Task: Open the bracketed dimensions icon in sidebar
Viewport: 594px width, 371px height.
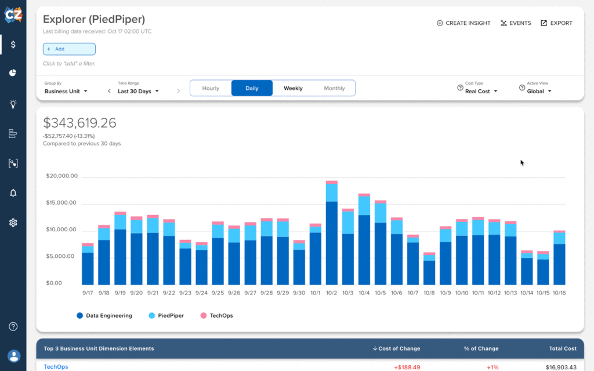Action: [x=13, y=163]
